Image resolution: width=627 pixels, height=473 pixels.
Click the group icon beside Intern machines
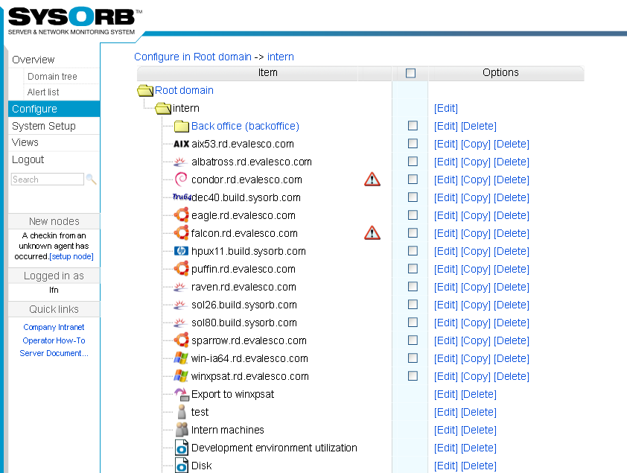(182, 430)
